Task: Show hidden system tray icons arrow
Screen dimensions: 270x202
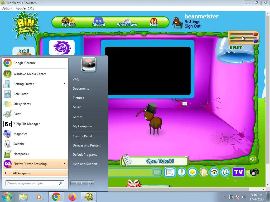Action: [224, 197]
